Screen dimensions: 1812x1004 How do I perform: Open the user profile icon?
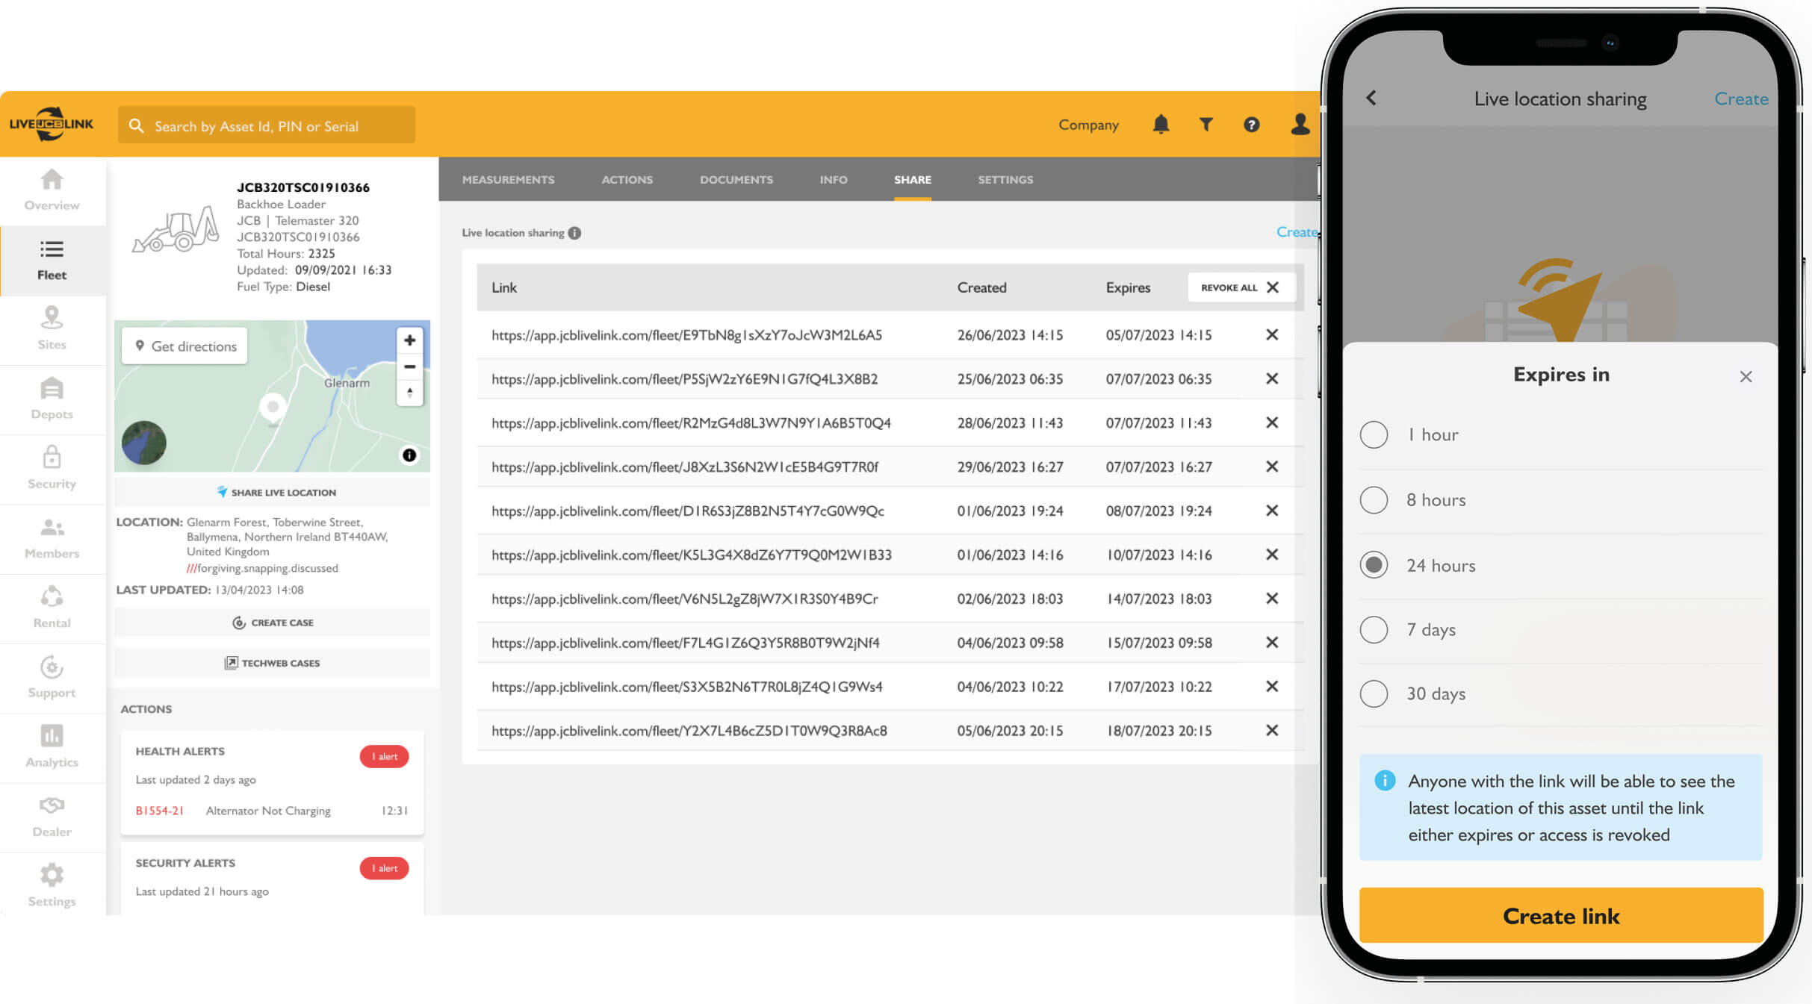[1300, 125]
